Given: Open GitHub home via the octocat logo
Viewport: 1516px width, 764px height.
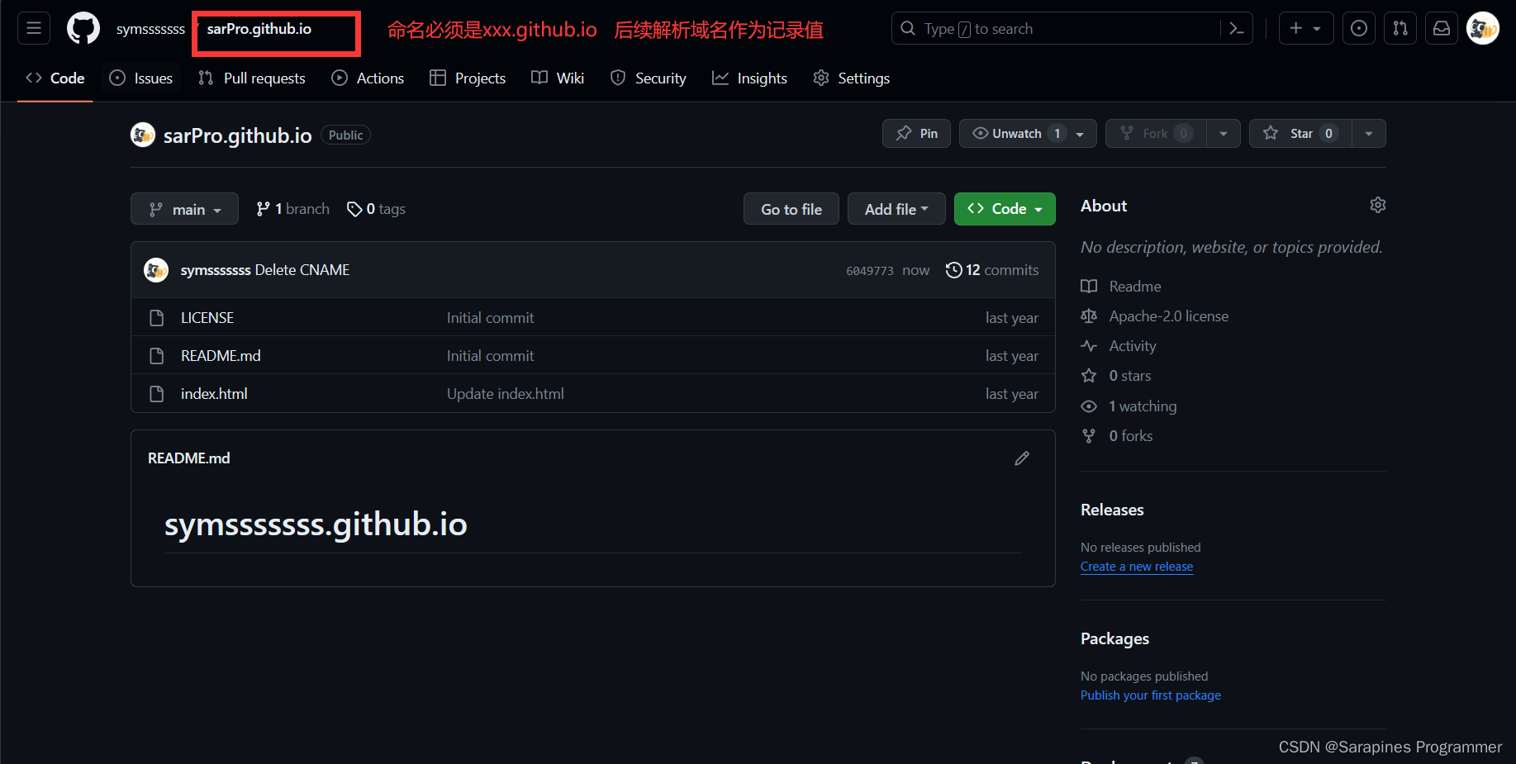Looking at the screenshot, I should coord(83,27).
